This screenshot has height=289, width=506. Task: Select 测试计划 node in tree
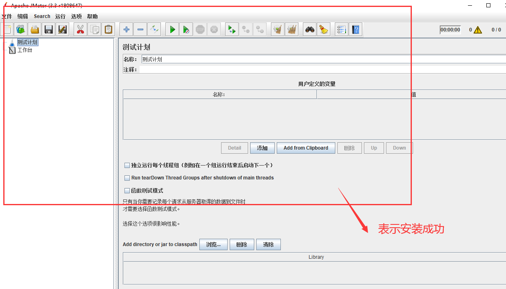point(27,43)
